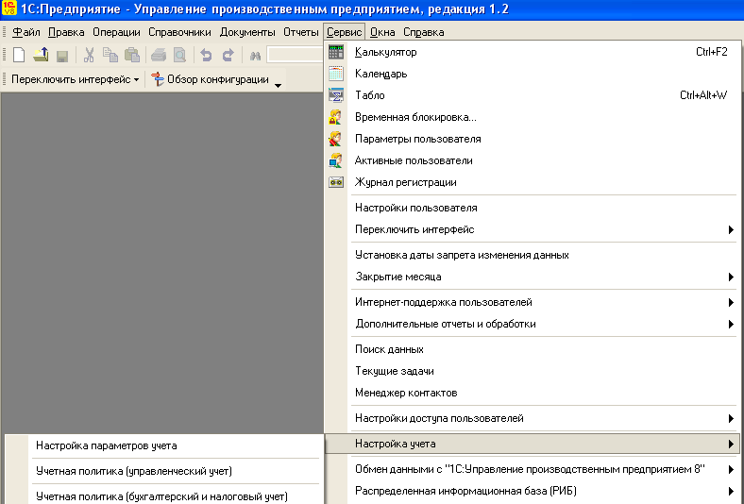The height and width of the screenshot is (504, 744).
Task: Open the Операции menu
Action: coord(116,32)
